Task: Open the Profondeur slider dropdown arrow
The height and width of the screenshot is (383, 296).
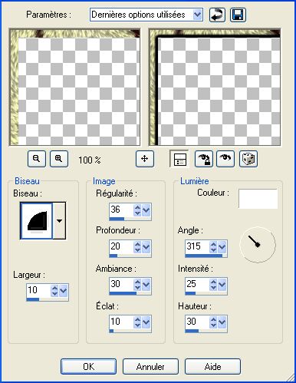Action: 146,247
